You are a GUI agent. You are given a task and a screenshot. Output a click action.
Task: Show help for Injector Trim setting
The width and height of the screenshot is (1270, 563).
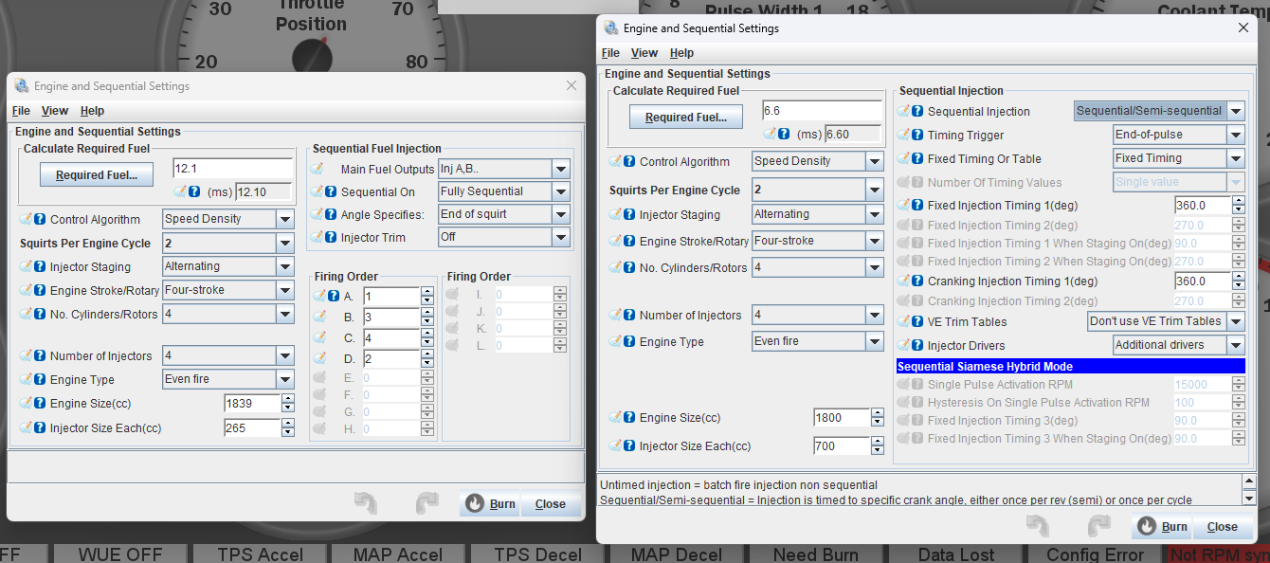click(x=331, y=238)
